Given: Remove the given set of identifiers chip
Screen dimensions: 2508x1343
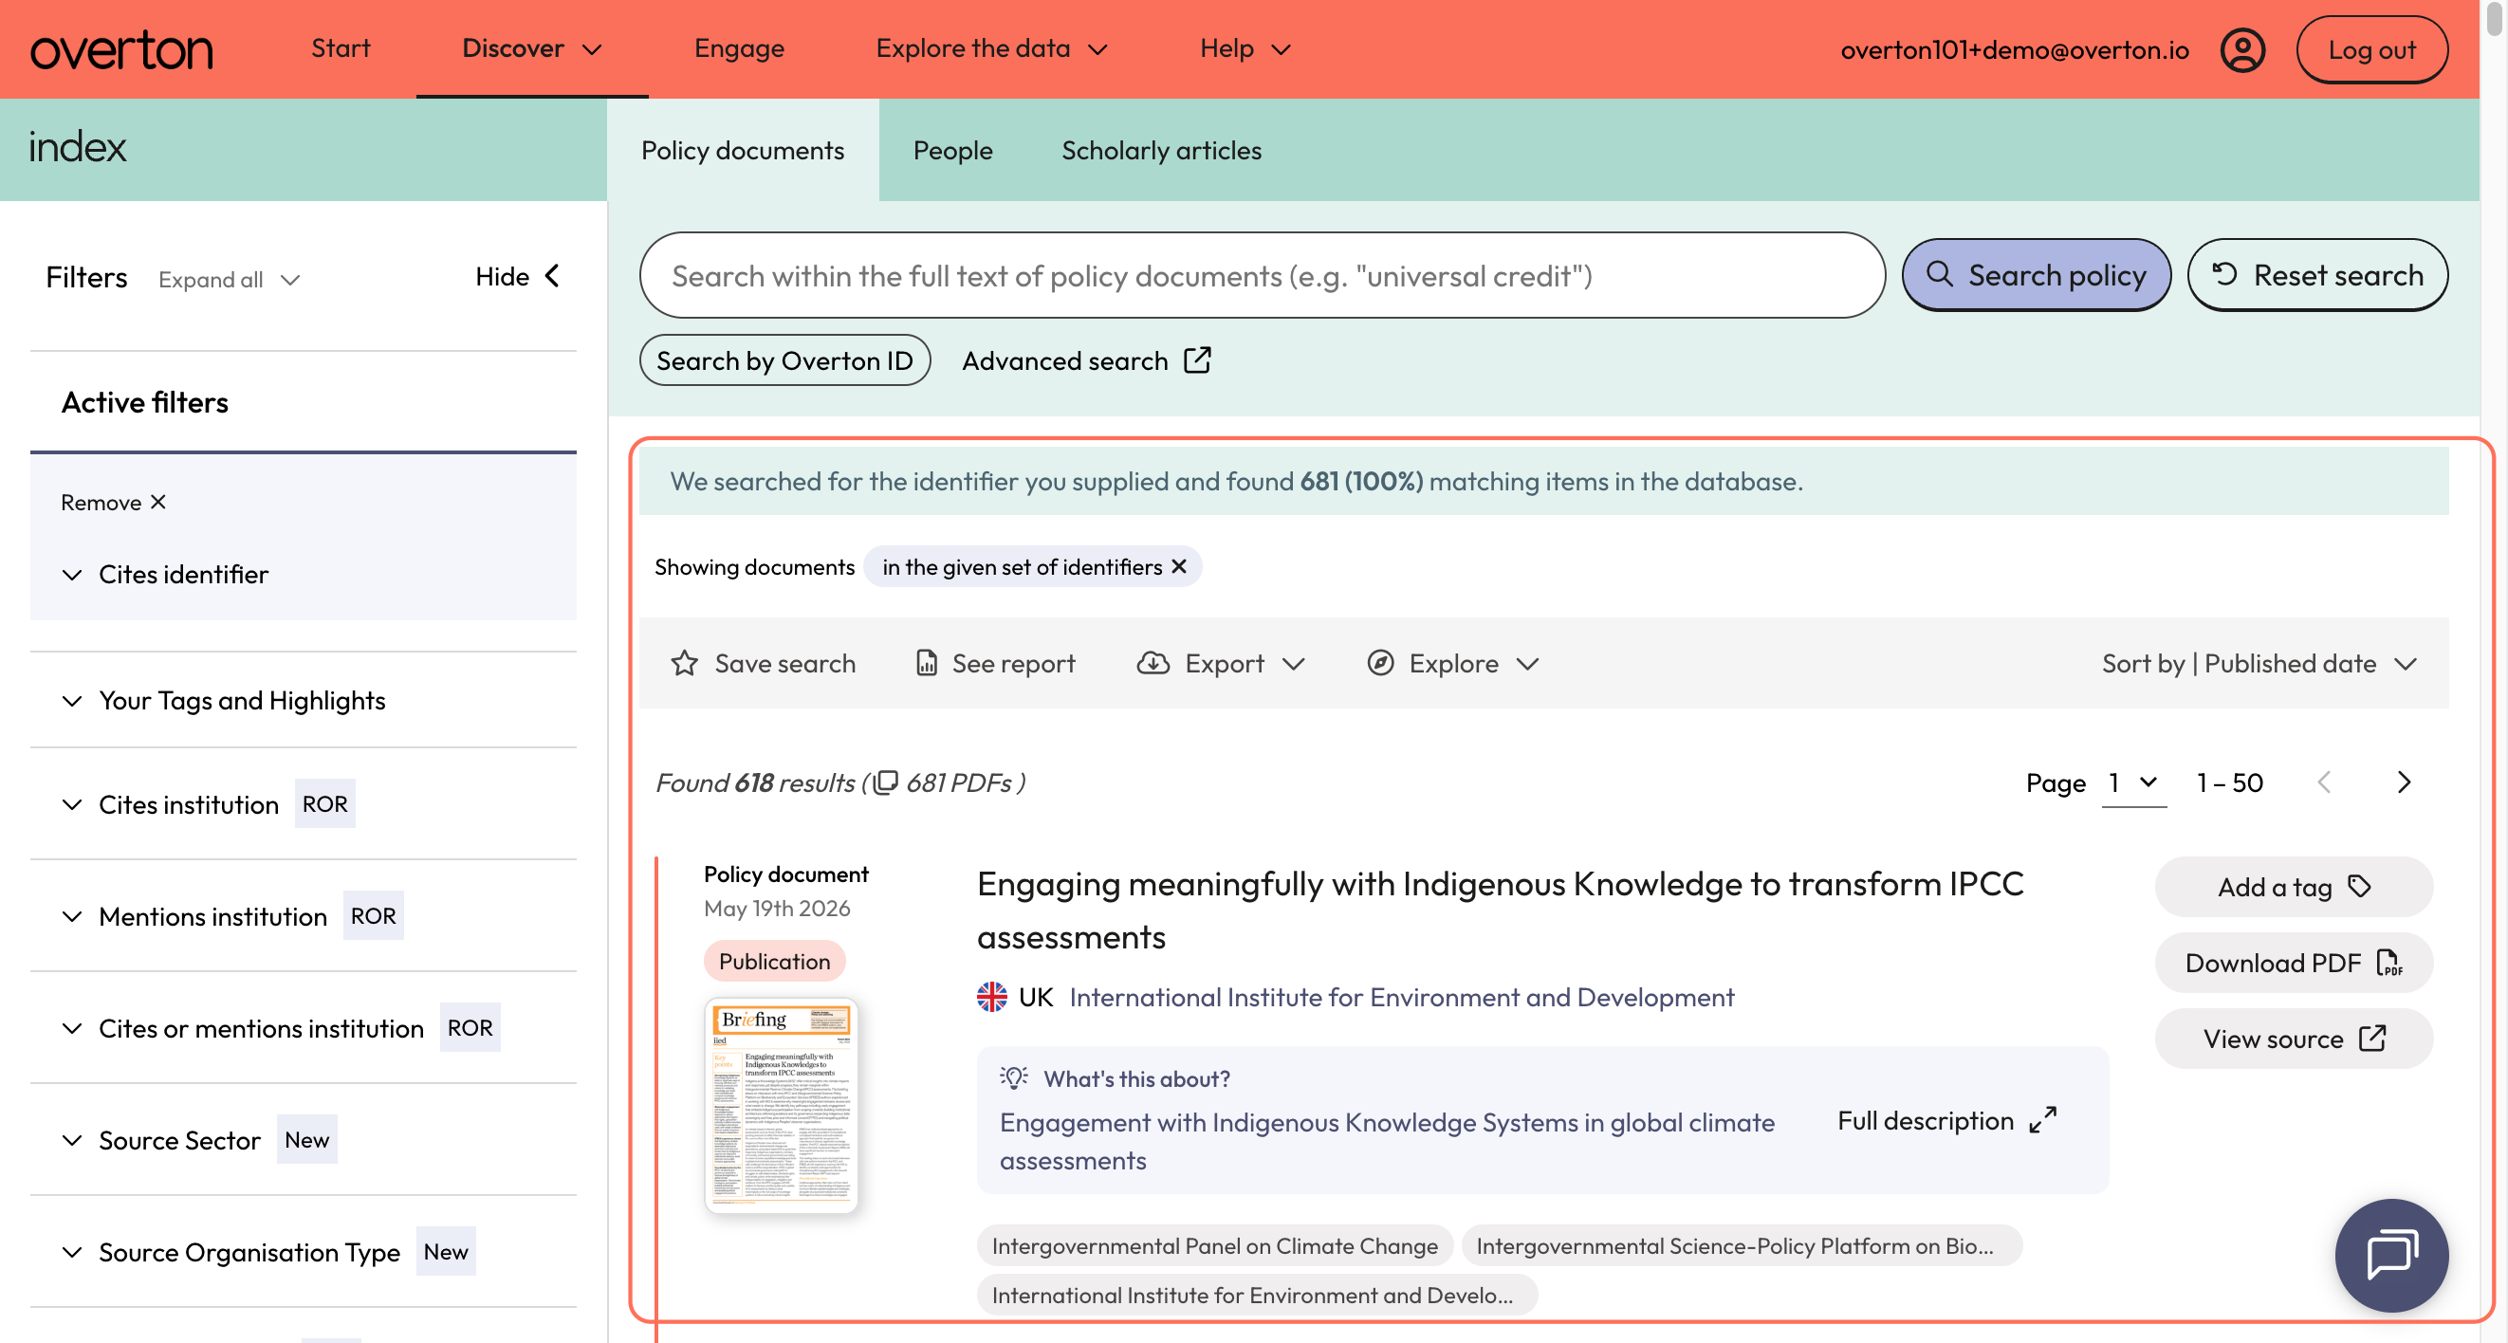Looking at the screenshot, I should (x=1179, y=566).
